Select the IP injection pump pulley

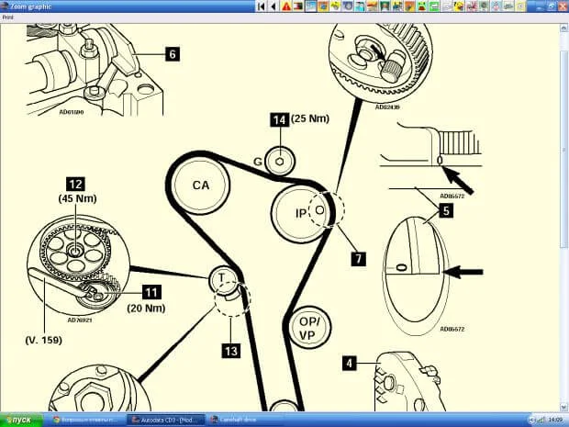point(300,213)
